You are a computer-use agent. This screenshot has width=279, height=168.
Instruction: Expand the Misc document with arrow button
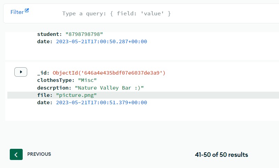[21, 72]
